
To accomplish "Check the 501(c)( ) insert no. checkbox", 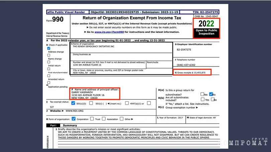I will [x=91, y=103].
